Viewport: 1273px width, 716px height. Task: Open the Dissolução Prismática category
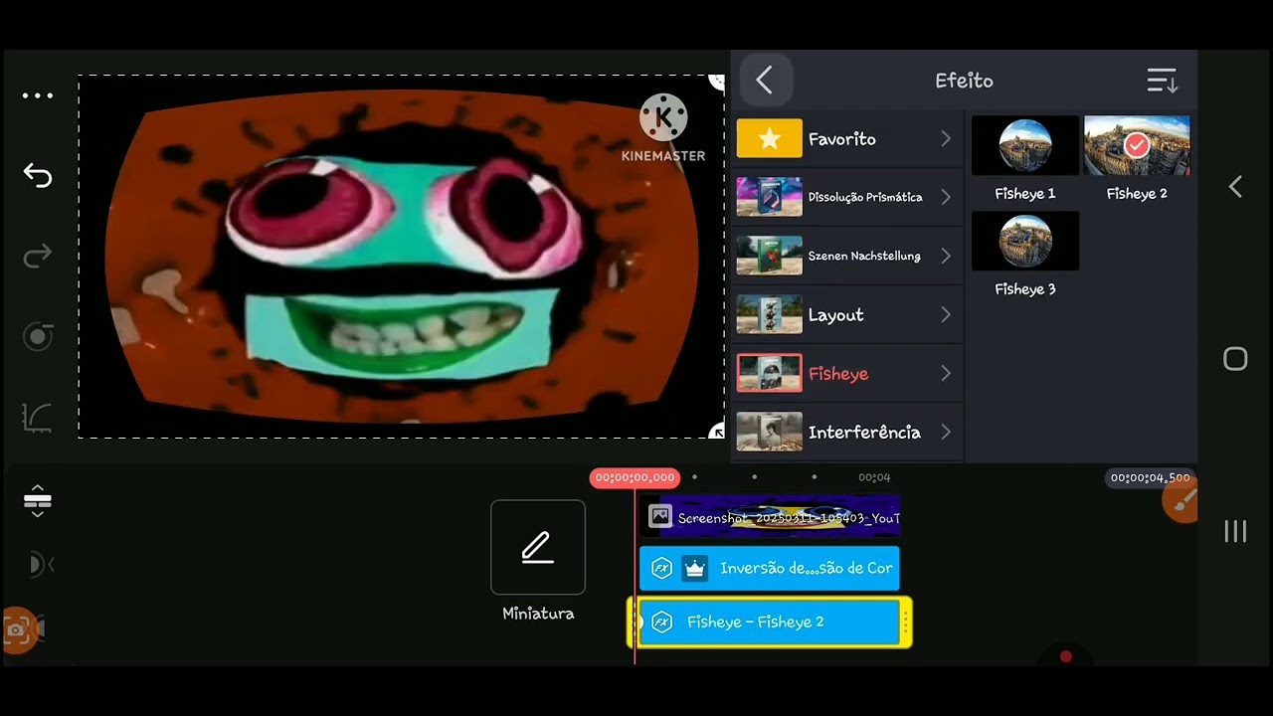coord(847,197)
